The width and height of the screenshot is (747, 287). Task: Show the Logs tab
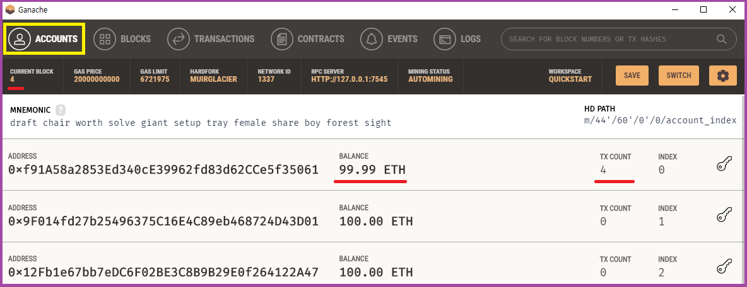pyautogui.click(x=457, y=39)
